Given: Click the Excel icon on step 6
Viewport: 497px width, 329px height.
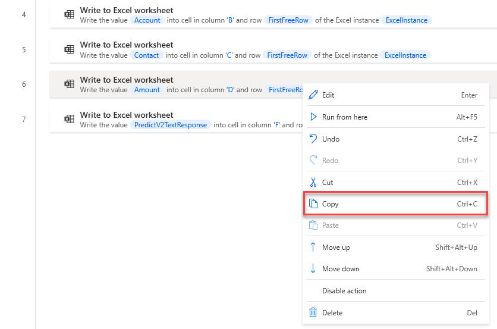Looking at the screenshot, I should 69,84.
